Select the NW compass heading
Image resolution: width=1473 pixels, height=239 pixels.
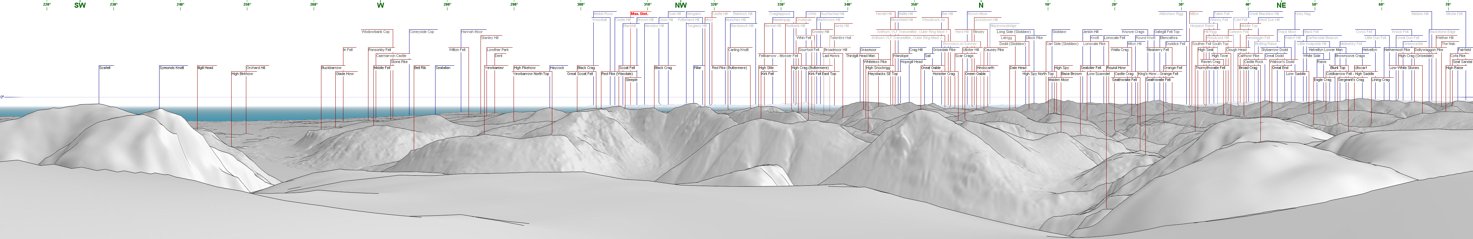tap(680, 5)
